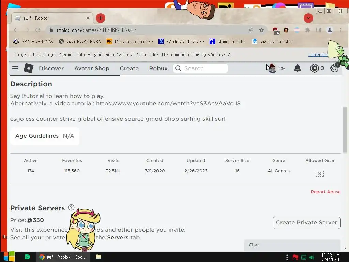Click the 13+ age label
The image size is (349, 262).
[x=282, y=68]
